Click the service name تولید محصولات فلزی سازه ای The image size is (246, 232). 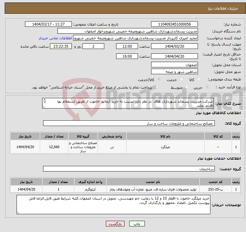(x=153, y=189)
